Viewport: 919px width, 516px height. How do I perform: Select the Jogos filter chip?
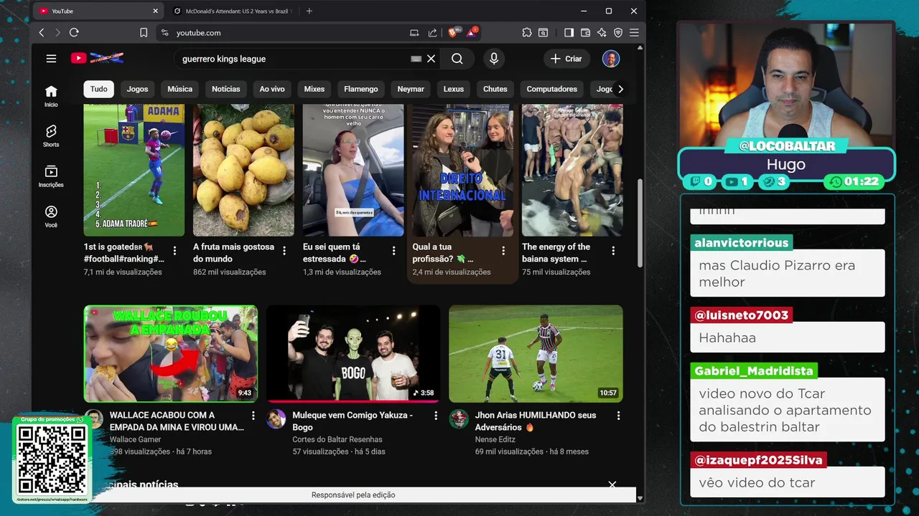click(137, 89)
